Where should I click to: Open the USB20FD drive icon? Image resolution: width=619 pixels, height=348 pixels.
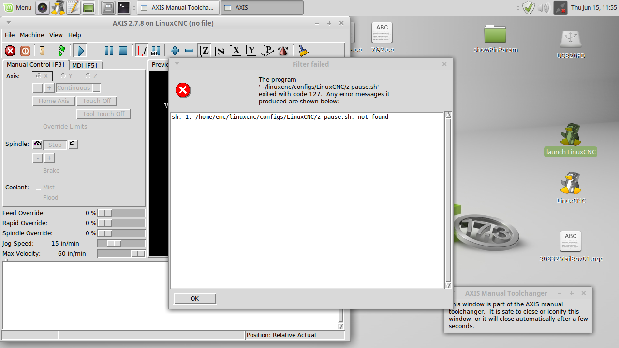pyautogui.click(x=571, y=44)
